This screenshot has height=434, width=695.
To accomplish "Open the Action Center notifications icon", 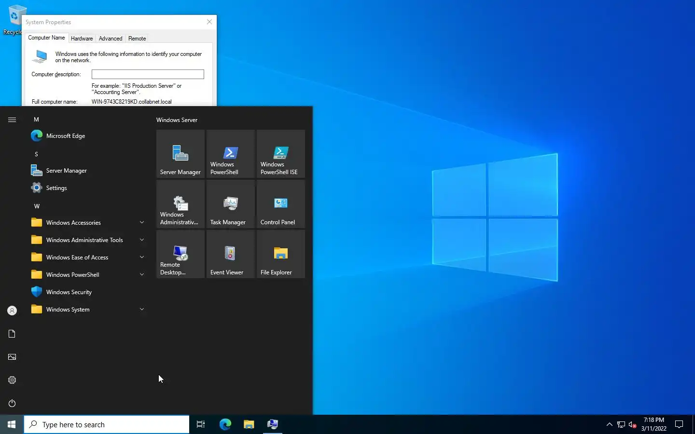I will (679, 424).
